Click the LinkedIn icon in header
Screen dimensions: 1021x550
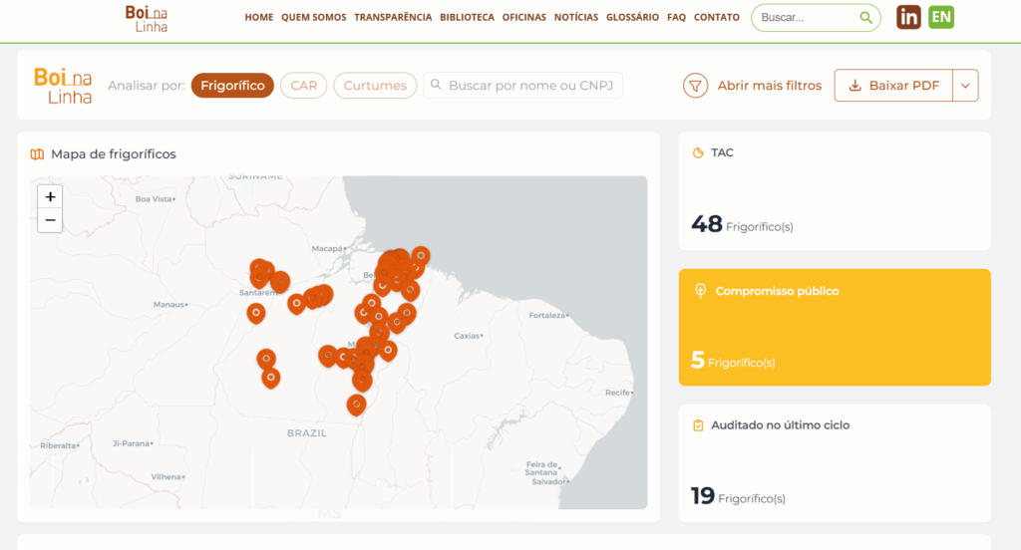(x=908, y=17)
